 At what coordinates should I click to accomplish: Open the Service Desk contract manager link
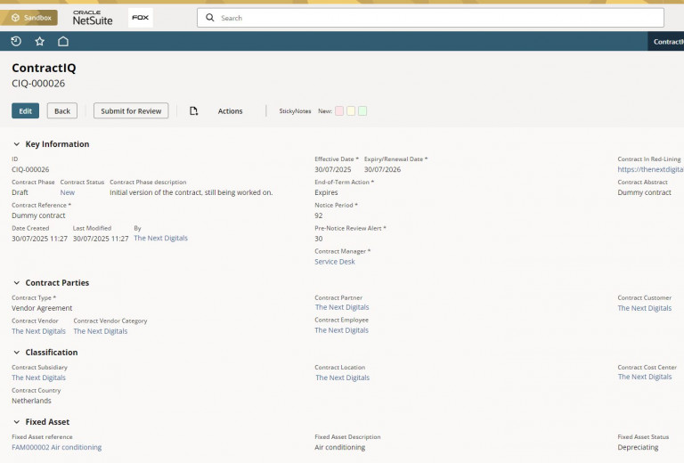[335, 262]
